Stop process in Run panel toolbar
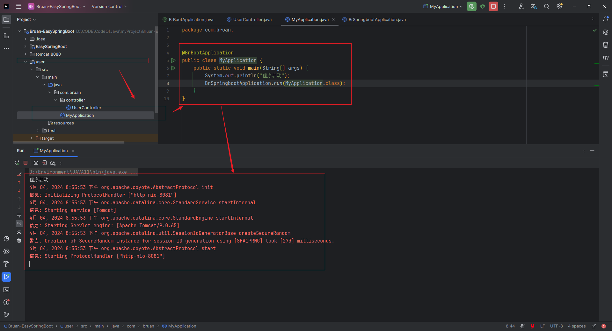Viewport: 612px width, 331px height. pyautogui.click(x=25, y=163)
